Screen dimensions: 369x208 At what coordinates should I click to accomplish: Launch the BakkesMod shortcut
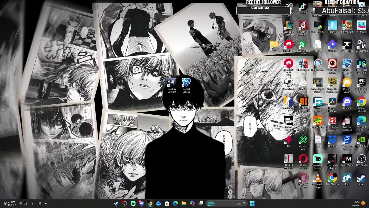click(362, 46)
